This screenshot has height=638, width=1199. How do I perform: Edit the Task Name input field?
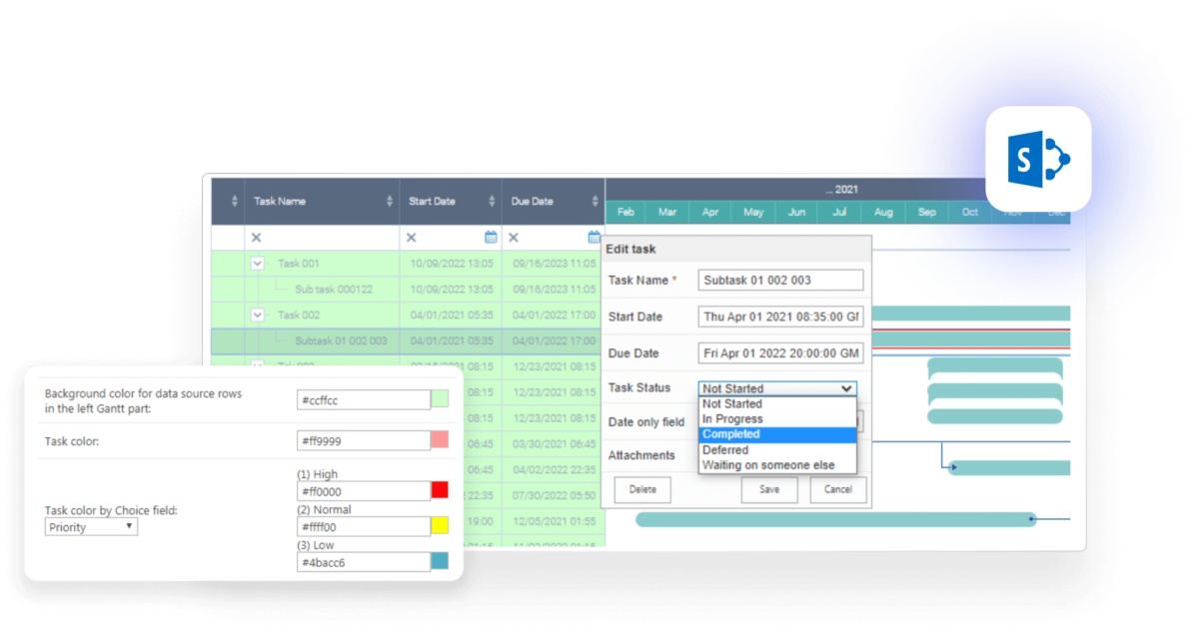[x=779, y=280]
